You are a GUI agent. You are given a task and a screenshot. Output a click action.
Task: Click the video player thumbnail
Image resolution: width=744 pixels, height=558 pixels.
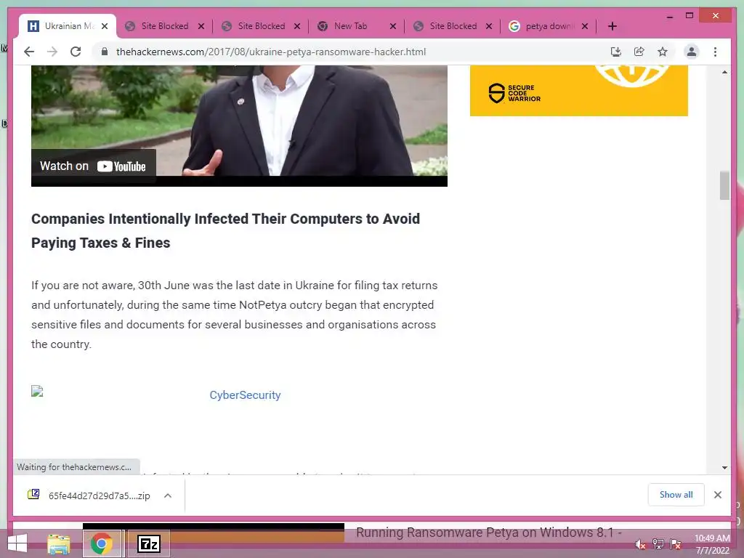[239, 125]
